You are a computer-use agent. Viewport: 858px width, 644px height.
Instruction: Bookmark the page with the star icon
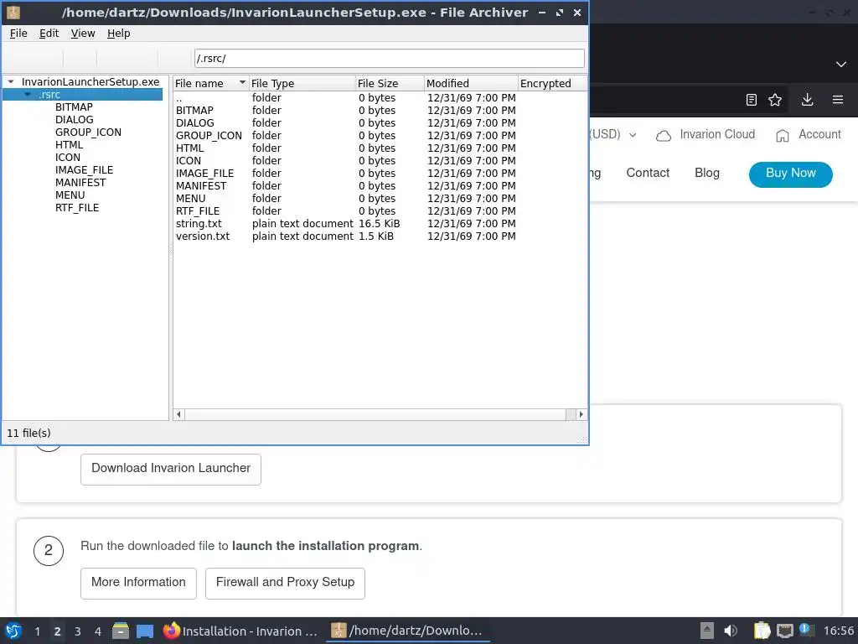tap(775, 100)
